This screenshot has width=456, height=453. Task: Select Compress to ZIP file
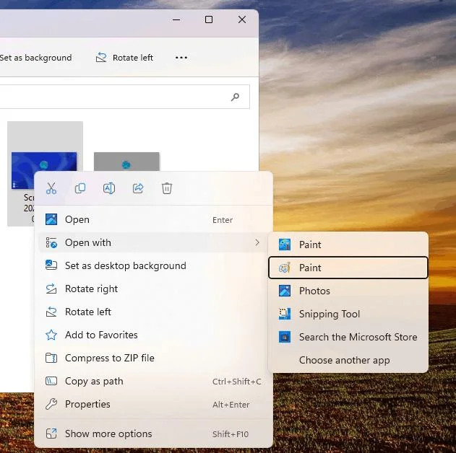click(x=109, y=358)
